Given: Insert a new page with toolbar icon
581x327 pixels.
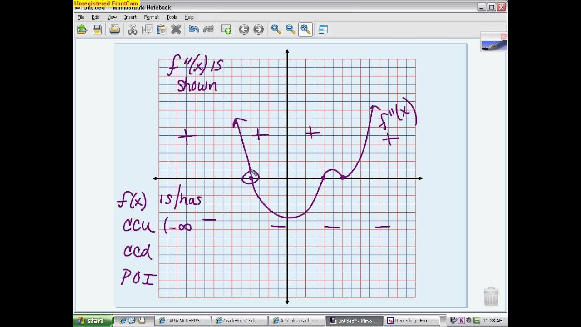Looking at the screenshot, I should [x=226, y=30].
